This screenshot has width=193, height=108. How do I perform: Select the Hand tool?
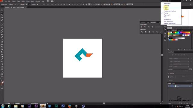click(x=2, y=74)
